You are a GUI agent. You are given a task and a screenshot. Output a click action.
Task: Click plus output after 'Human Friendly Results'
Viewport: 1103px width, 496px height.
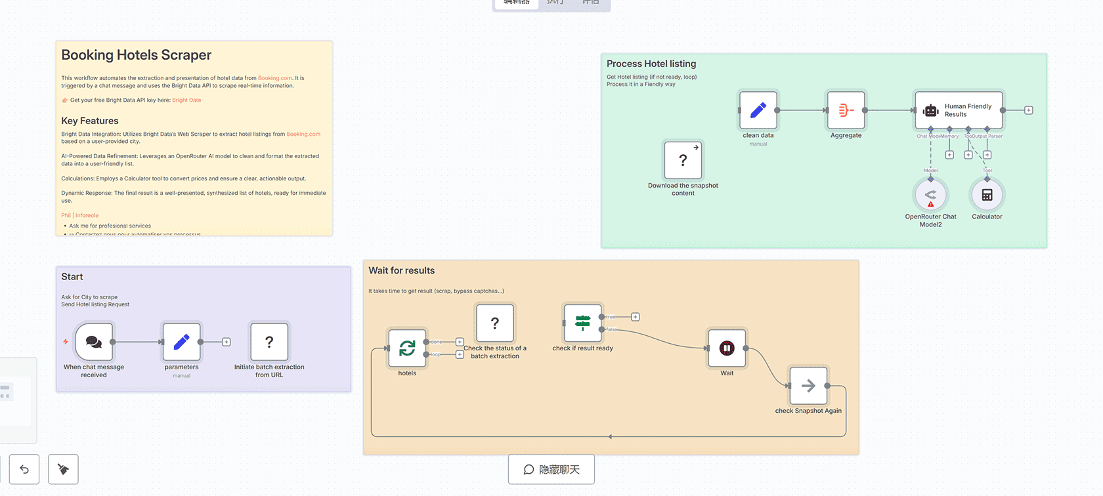(1029, 110)
